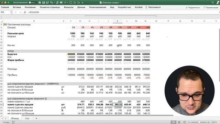The width and height of the screenshot is (220, 124).
Task: Click the accessibility icon in status bar
Action: coord(13,122)
